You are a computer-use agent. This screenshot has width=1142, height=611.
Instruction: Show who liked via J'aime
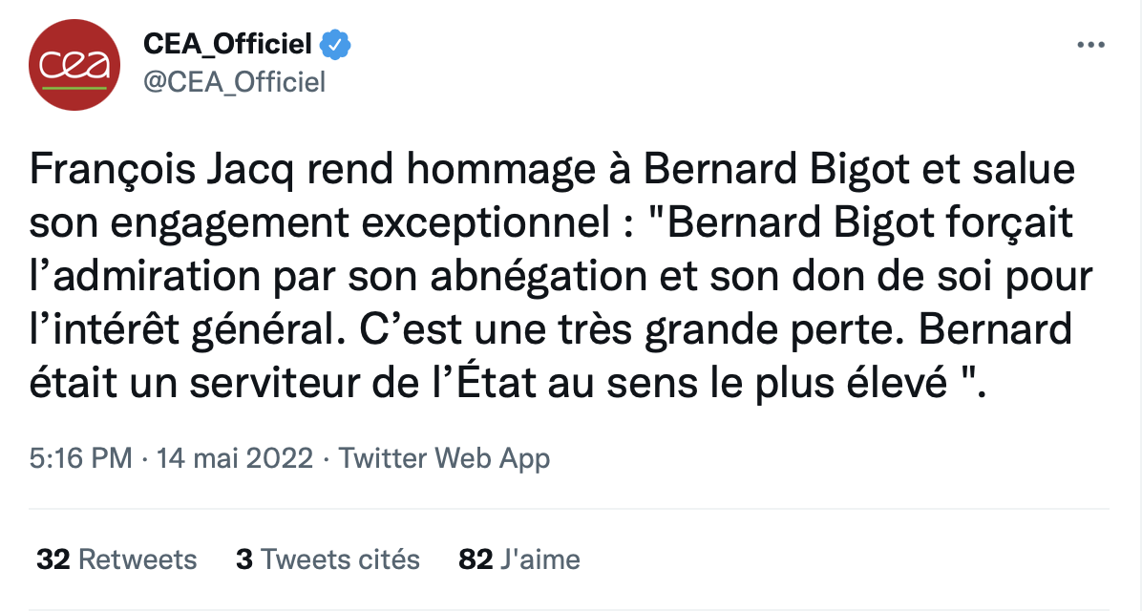[x=539, y=558]
